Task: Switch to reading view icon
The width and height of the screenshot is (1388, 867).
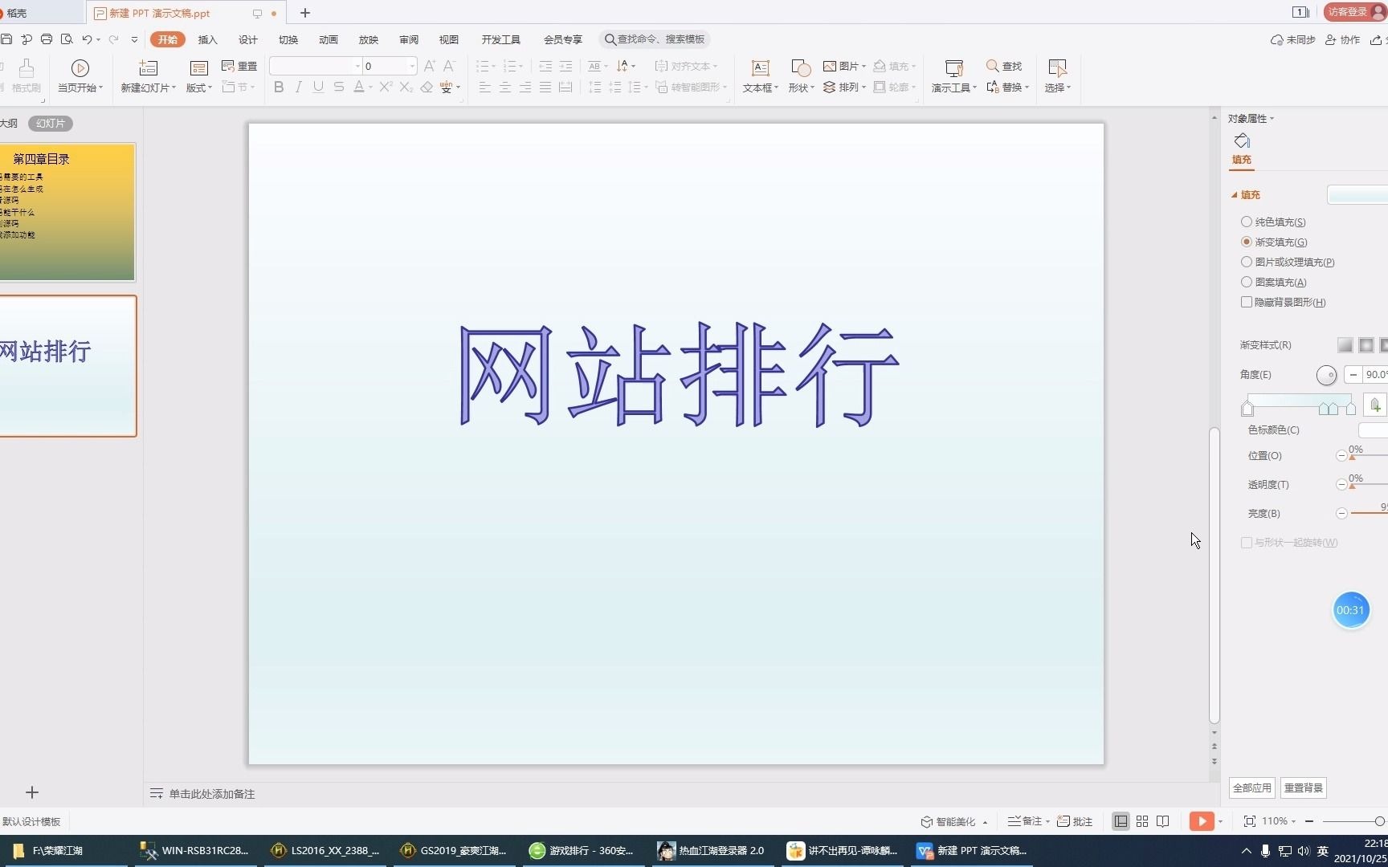Action: 1163,821
